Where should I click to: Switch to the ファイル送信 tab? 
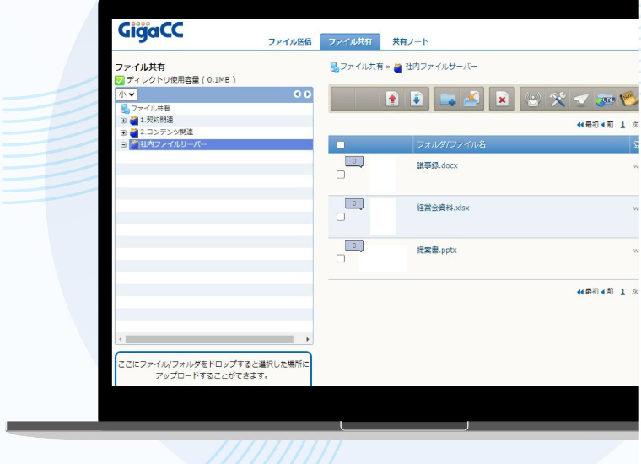pyautogui.click(x=289, y=41)
